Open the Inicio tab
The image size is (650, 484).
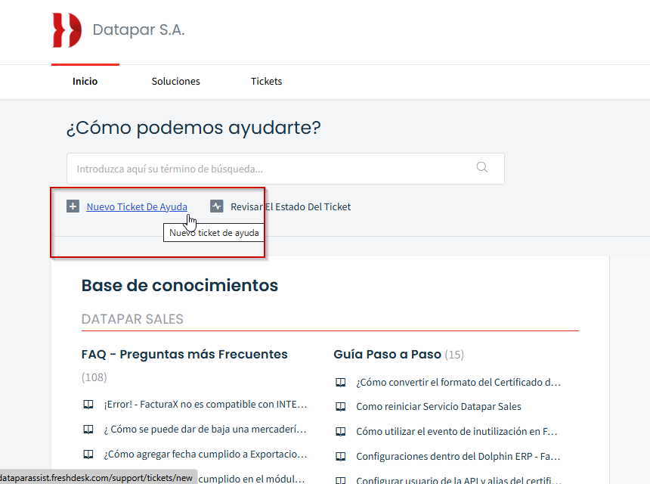coord(85,81)
